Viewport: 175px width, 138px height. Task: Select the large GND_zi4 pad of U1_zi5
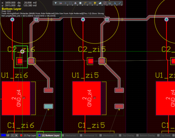tap(87, 98)
